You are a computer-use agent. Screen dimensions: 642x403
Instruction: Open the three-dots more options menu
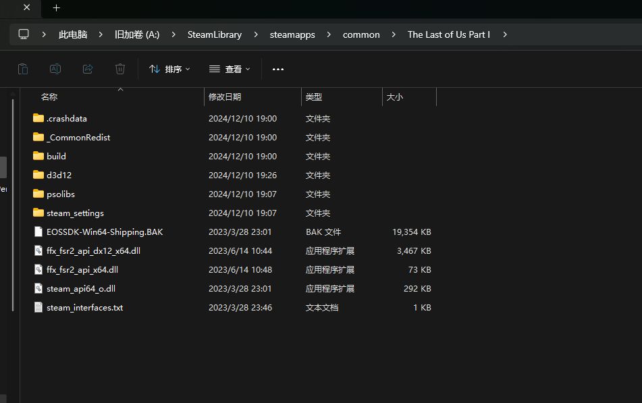coord(278,69)
